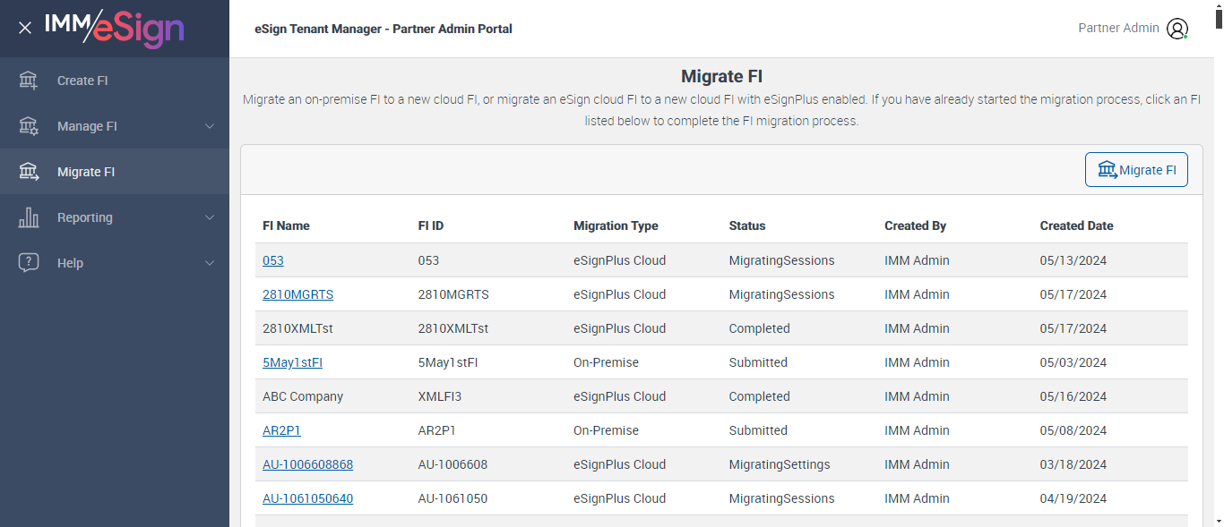Open the 053 FI link
The width and height of the screenshot is (1224, 527).
pos(272,260)
